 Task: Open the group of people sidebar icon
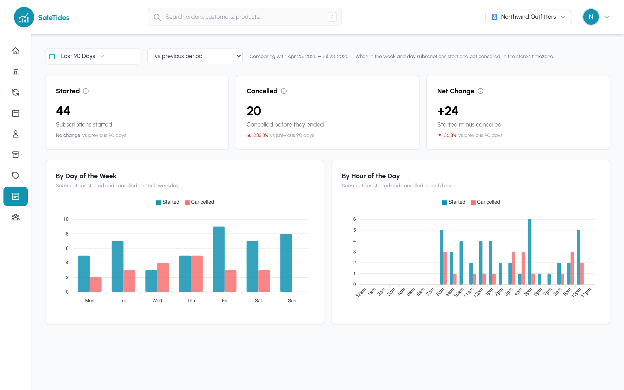[x=16, y=217]
